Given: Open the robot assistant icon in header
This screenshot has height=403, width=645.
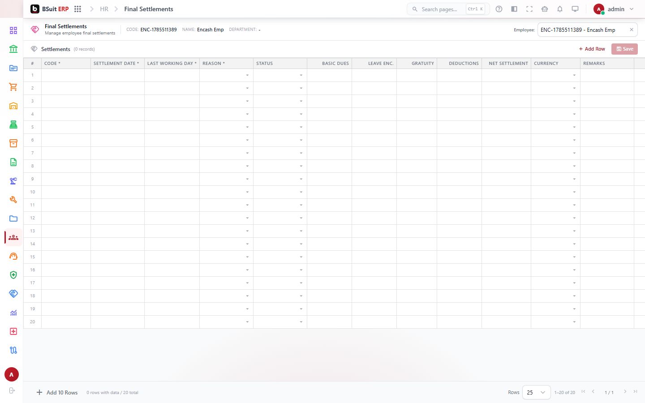Looking at the screenshot, I should (545, 9).
